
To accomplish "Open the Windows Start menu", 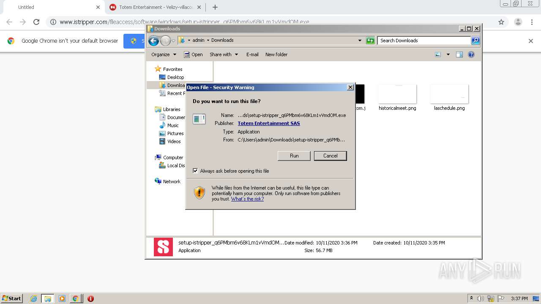I will click(x=11, y=298).
